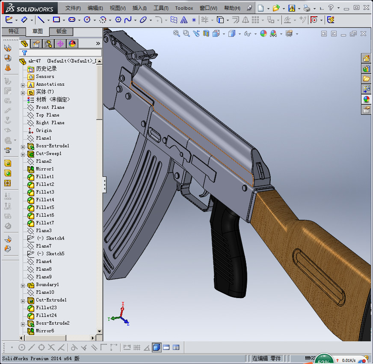Image resolution: width=373 pixels, height=364 pixels.
Task: Open the FeatureManager design tree tab
Action: point(24,44)
